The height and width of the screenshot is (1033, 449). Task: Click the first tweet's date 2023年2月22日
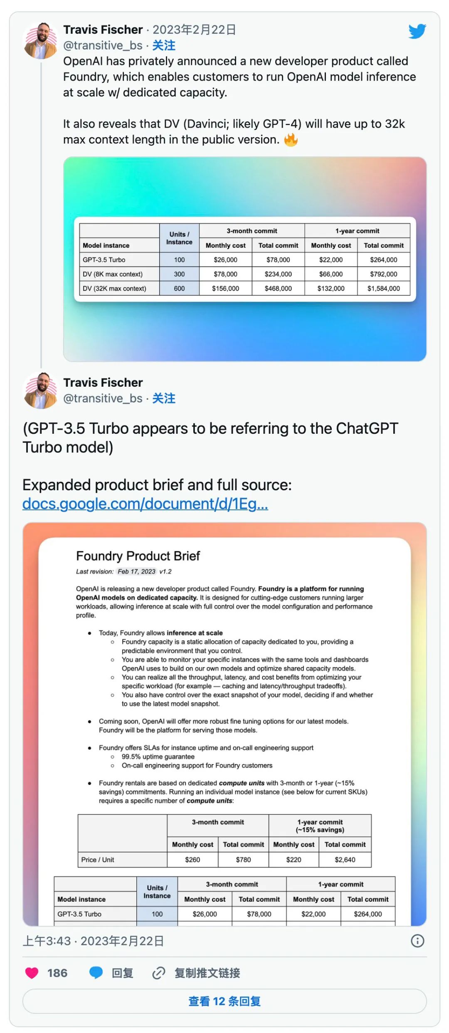(194, 30)
